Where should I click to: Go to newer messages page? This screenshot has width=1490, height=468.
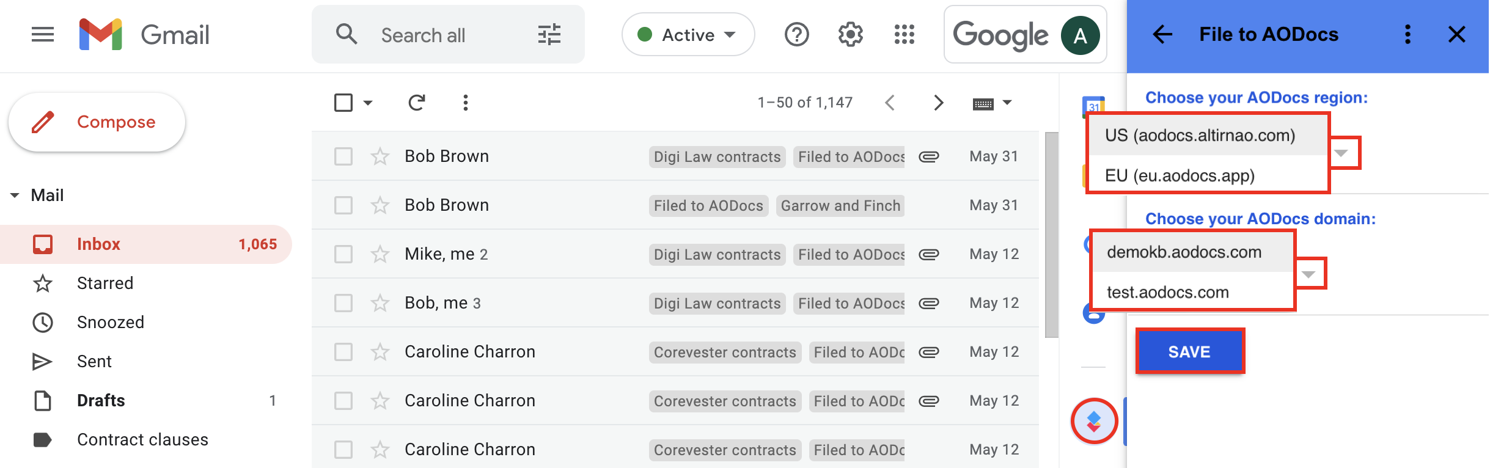click(890, 103)
